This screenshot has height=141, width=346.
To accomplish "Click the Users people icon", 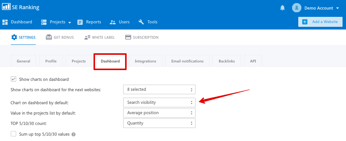I will [113, 22].
